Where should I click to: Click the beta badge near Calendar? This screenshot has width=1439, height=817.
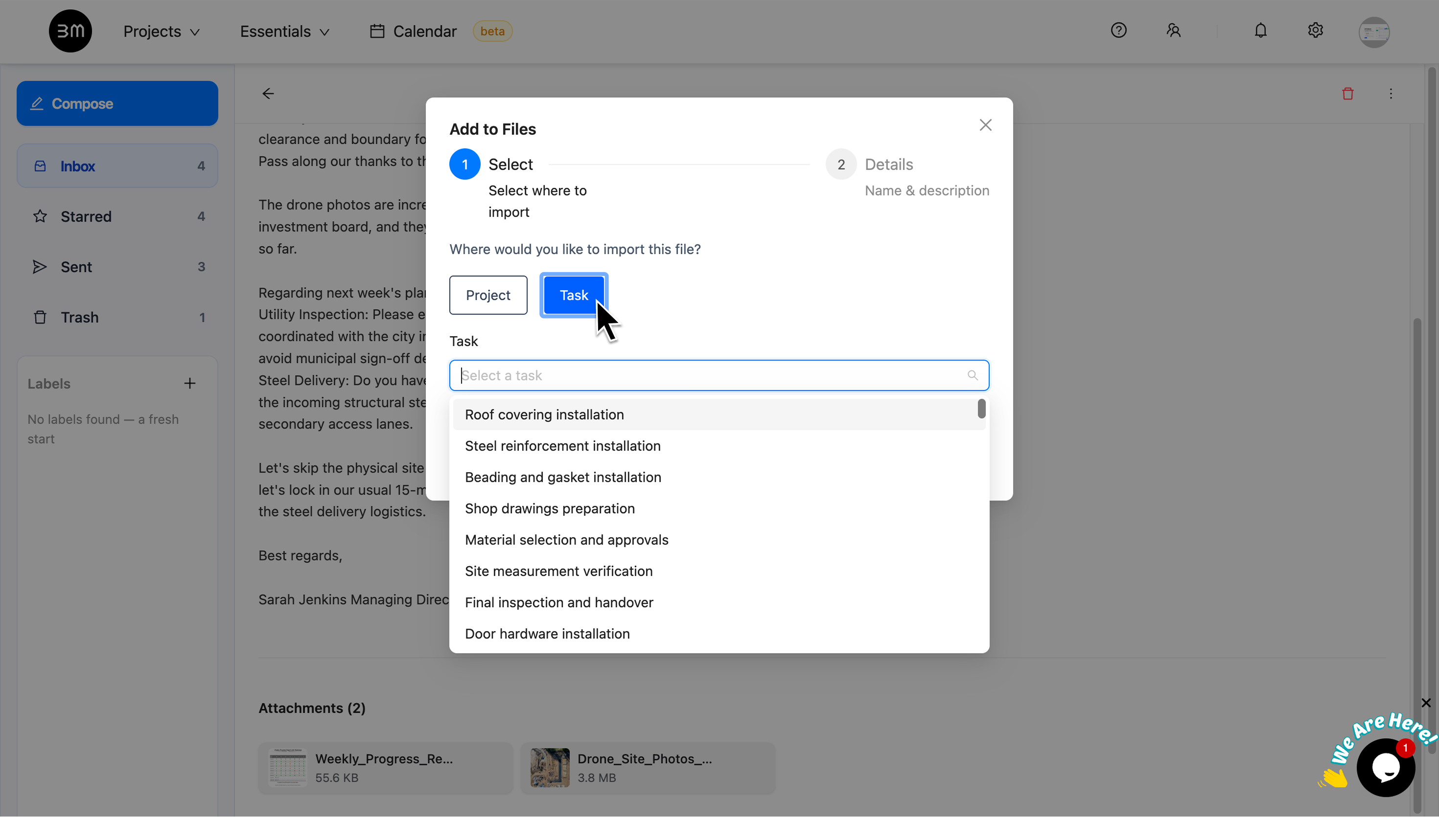click(492, 31)
